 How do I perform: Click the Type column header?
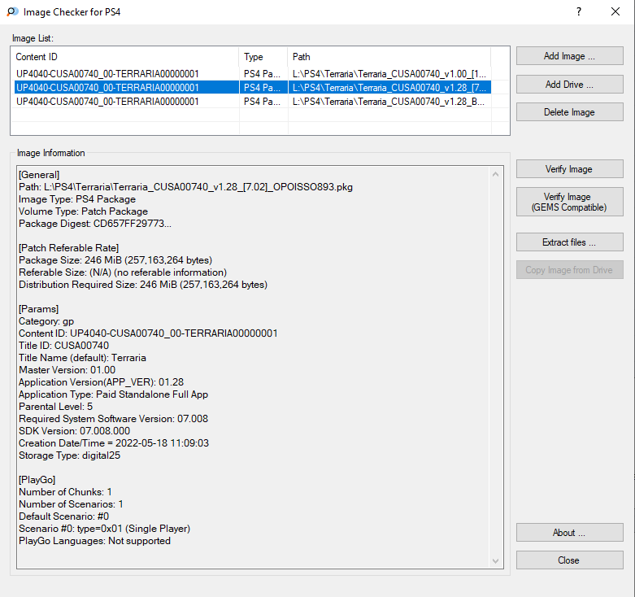(x=263, y=57)
